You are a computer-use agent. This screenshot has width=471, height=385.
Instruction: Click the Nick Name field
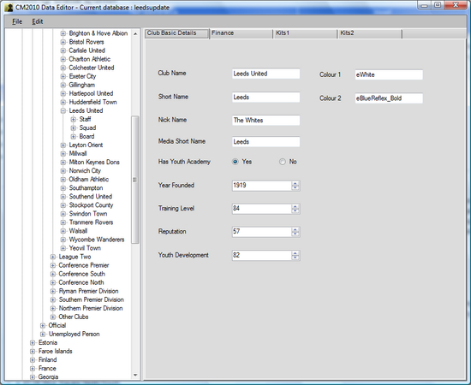coord(265,121)
